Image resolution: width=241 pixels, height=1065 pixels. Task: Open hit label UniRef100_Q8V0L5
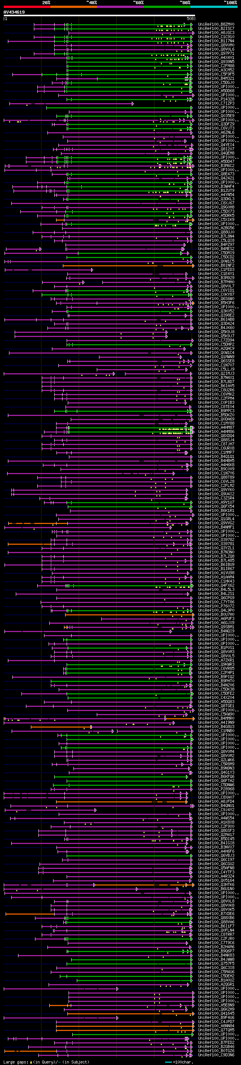[x=216, y=656]
